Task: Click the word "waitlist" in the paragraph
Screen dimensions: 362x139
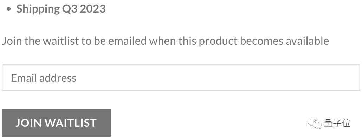Action: [61, 41]
